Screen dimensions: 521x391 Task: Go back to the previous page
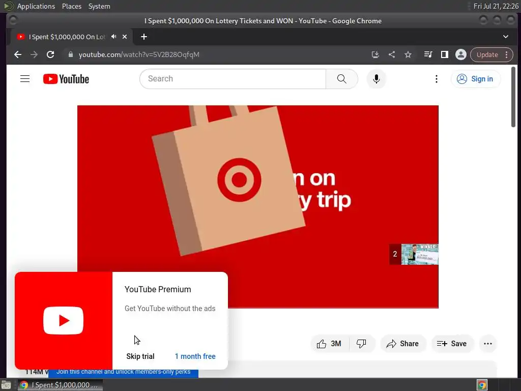(x=18, y=54)
